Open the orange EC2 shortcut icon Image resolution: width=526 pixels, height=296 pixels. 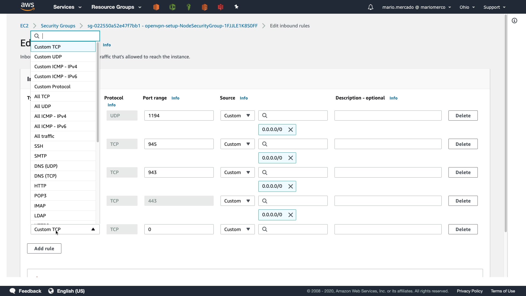click(156, 7)
